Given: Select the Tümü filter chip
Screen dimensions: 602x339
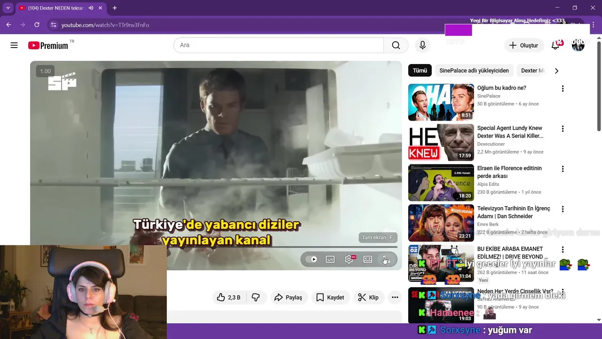Looking at the screenshot, I should click(420, 71).
